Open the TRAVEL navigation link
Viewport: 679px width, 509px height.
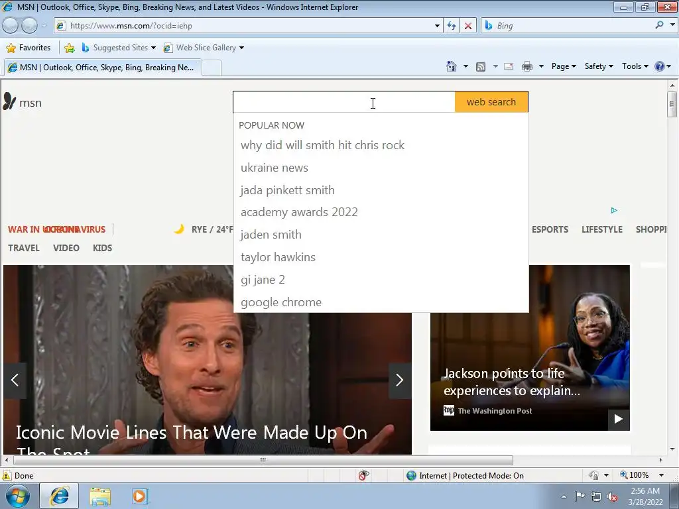24,248
